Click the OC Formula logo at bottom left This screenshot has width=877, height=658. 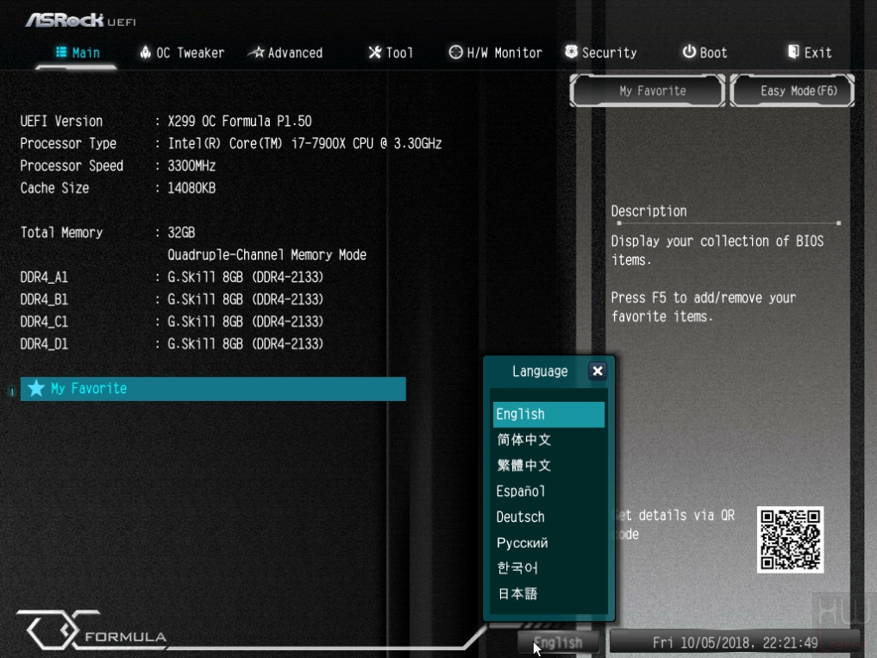pyautogui.click(x=92, y=630)
